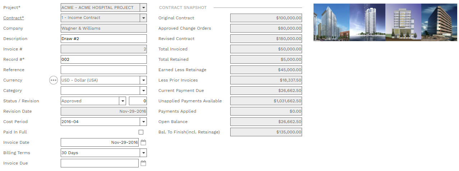Select the white tower building thumbnail
This screenshot has height=171, width=459.
click(x=367, y=22)
